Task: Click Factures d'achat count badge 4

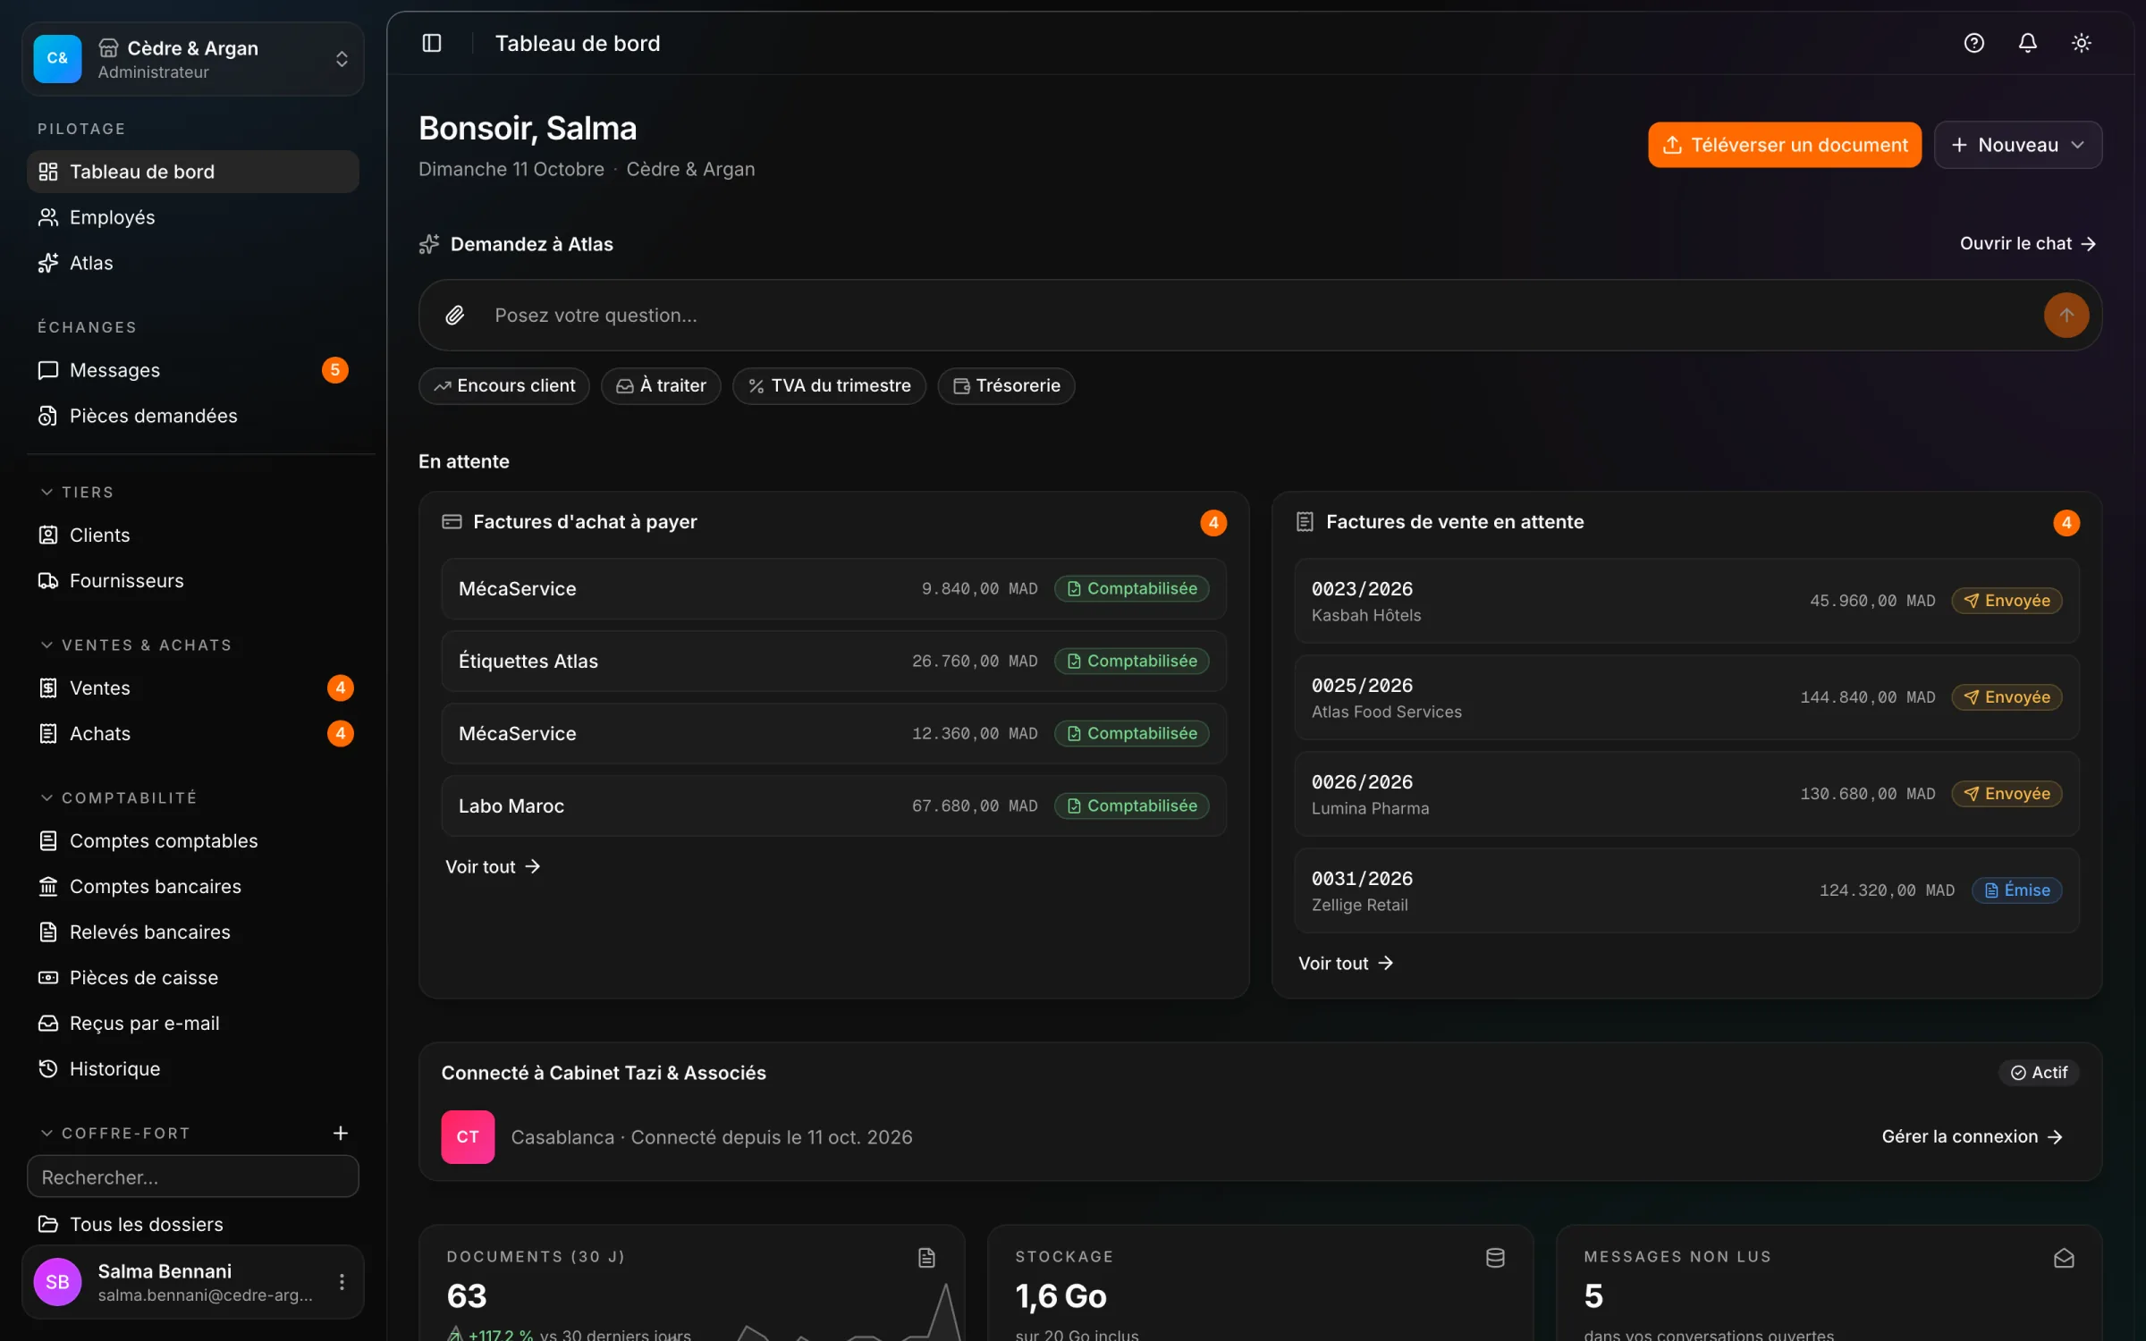Action: pyautogui.click(x=1213, y=523)
